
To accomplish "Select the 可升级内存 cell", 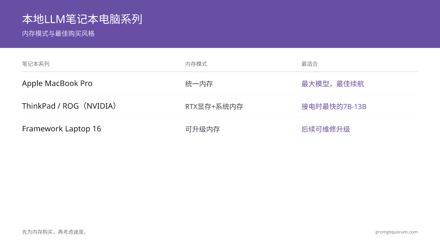I will click(202, 129).
